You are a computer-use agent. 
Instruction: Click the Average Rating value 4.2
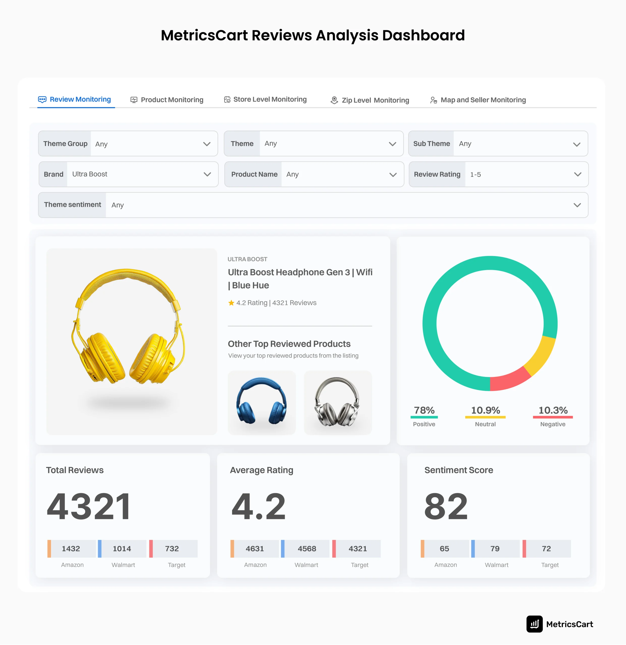[x=258, y=506]
